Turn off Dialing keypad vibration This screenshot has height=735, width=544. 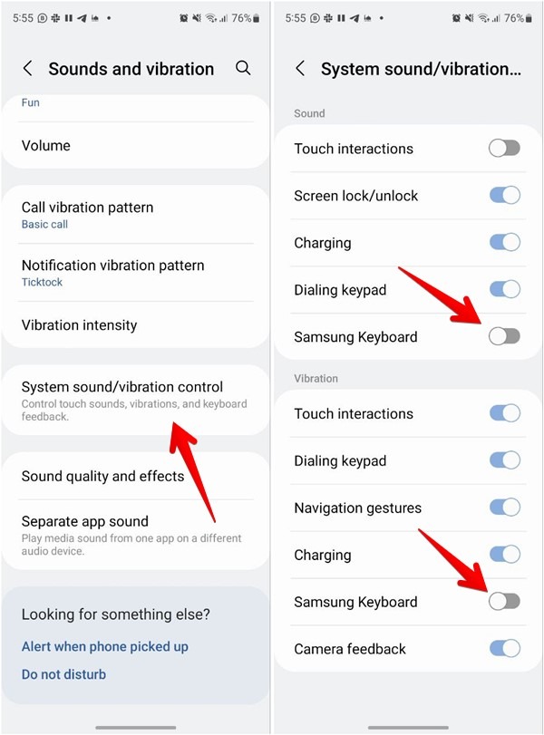click(504, 461)
